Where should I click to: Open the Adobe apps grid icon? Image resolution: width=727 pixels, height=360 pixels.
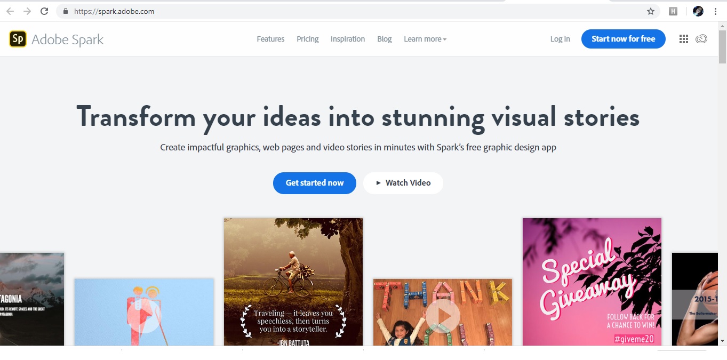point(684,39)
